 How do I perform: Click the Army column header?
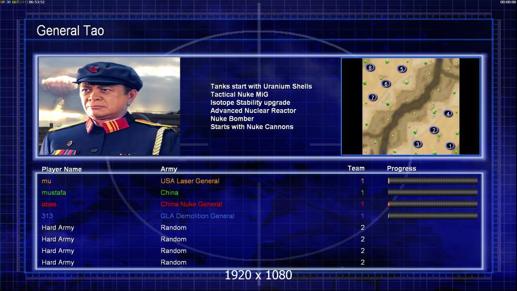pyautogui.click(x=169, y=169)
